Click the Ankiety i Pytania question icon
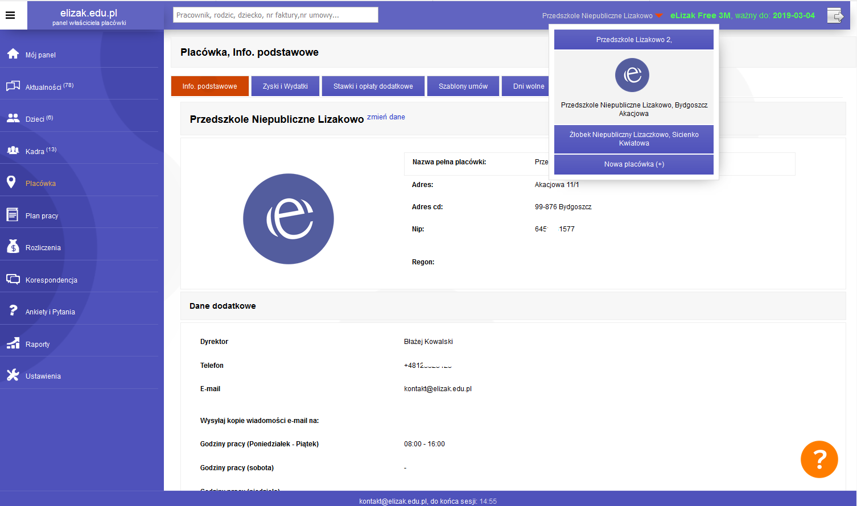 click(x=13, y=310)
